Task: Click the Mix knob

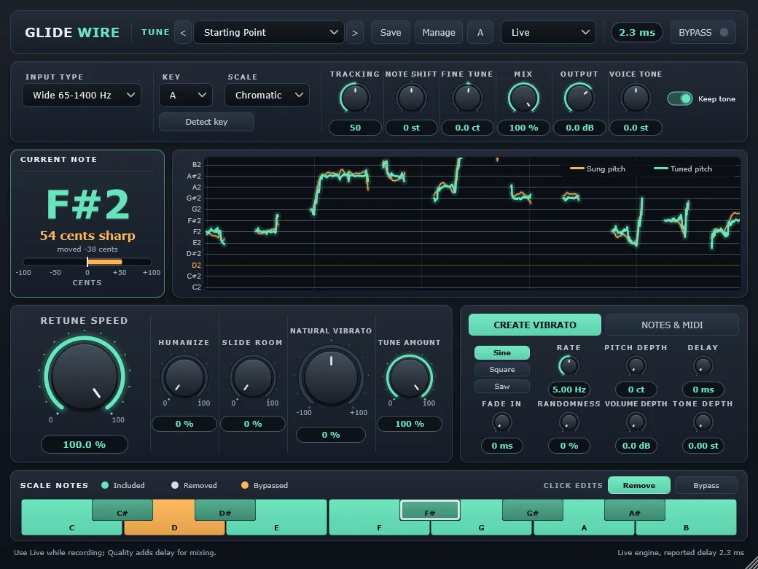Action: 523,98
